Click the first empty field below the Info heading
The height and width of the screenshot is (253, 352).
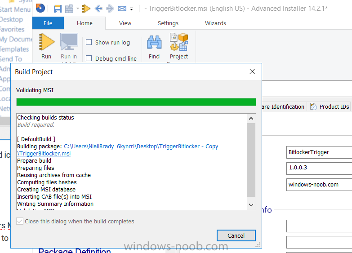coord(319,226)
